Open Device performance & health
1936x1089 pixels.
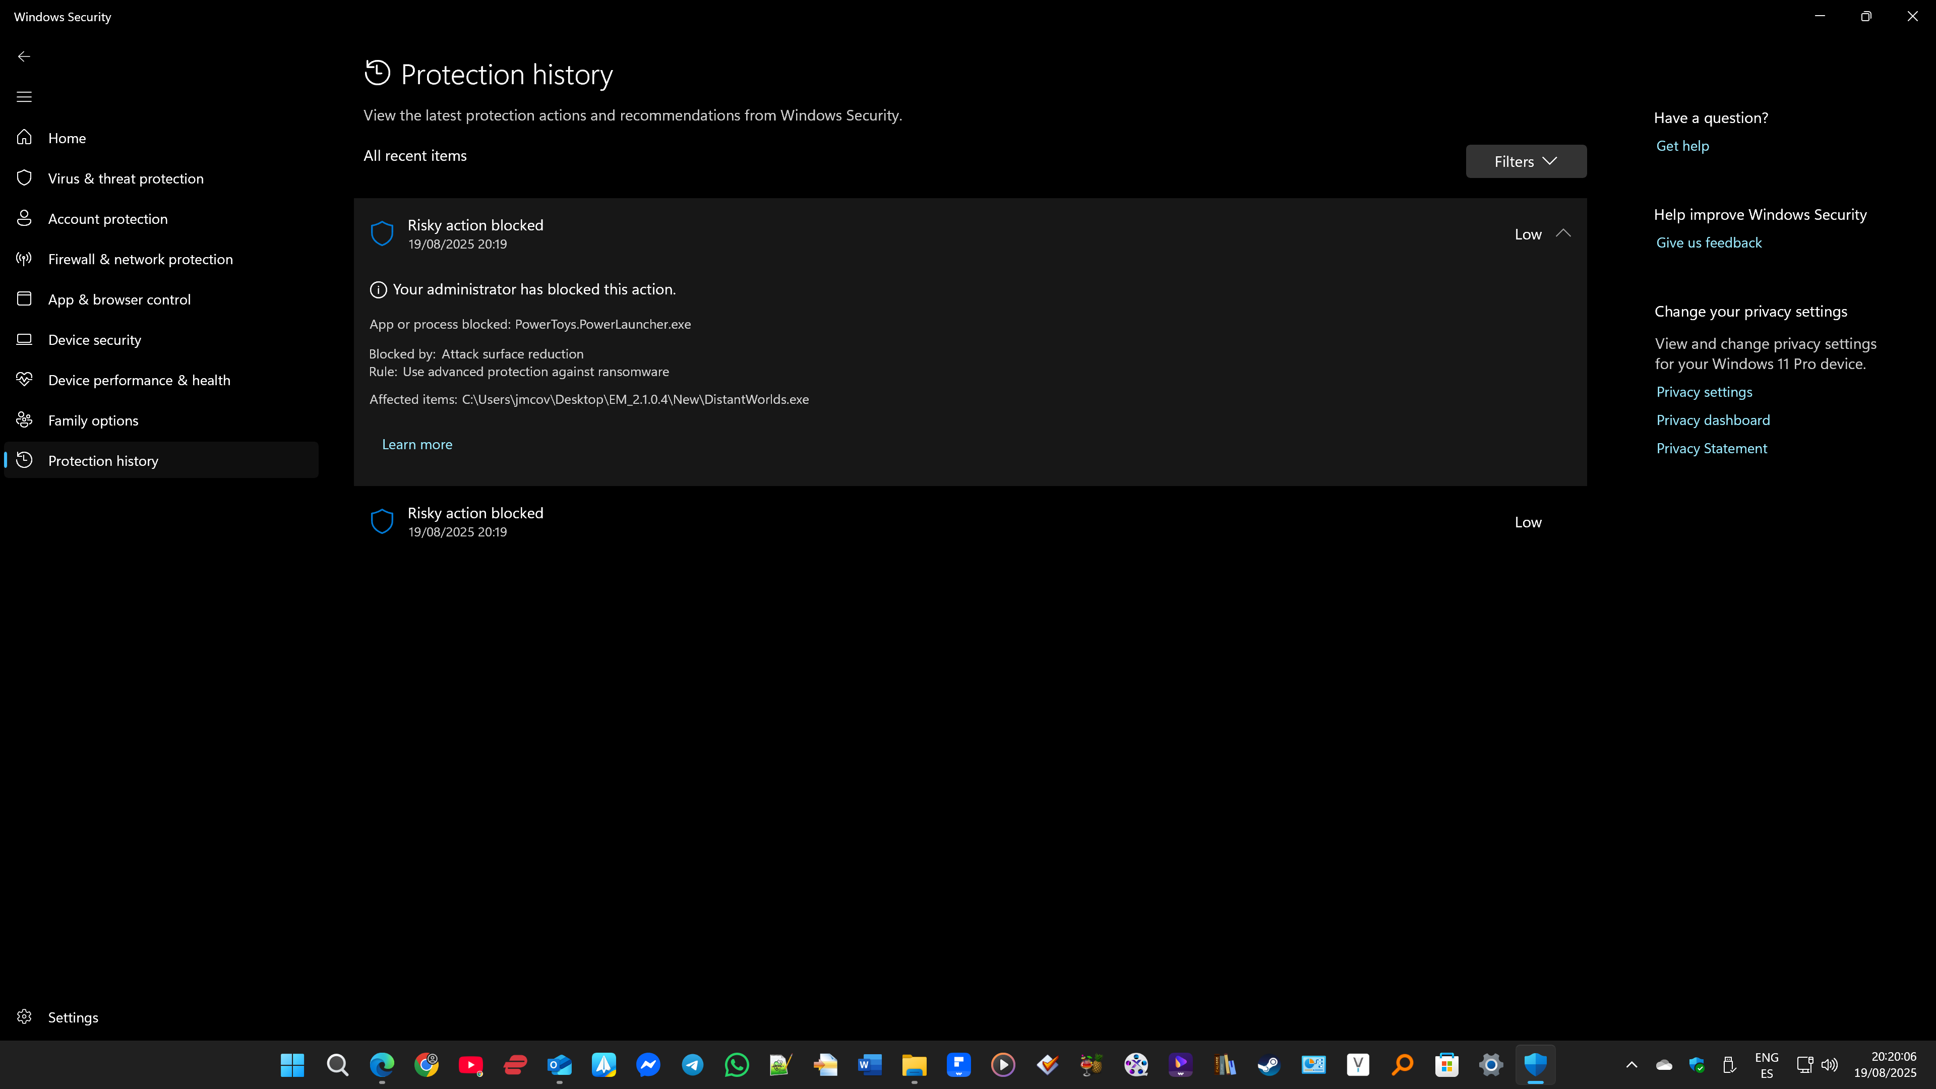click(x=161, y=380)
